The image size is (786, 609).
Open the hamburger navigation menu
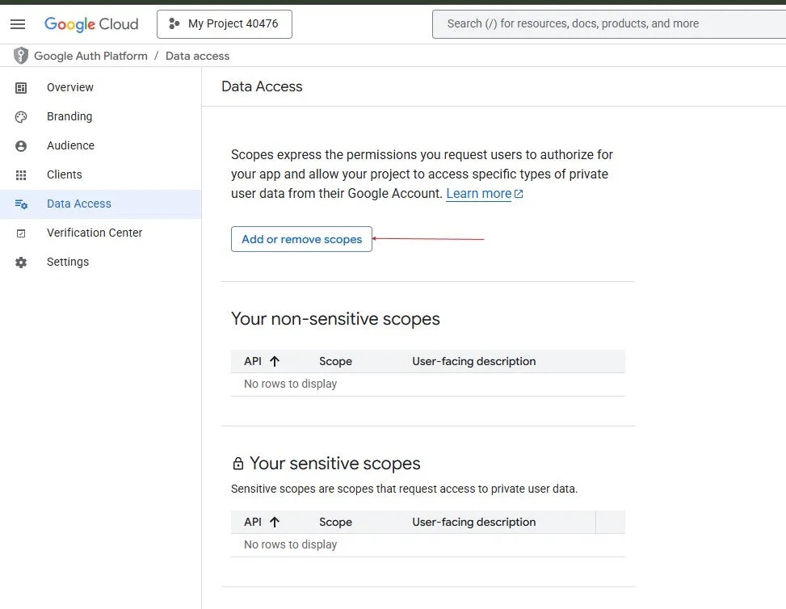pos(18,24)
